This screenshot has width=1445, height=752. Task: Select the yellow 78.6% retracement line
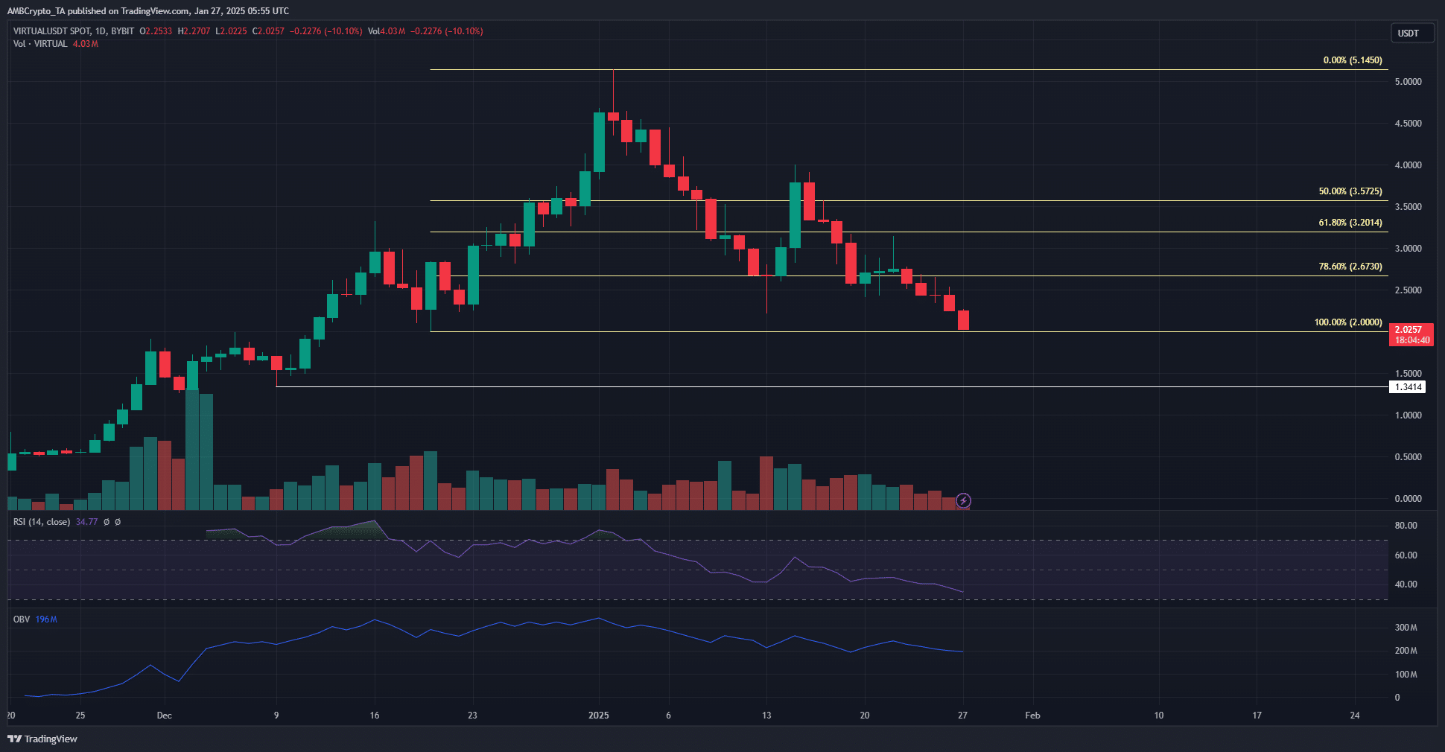click(x=1043, y=276)
